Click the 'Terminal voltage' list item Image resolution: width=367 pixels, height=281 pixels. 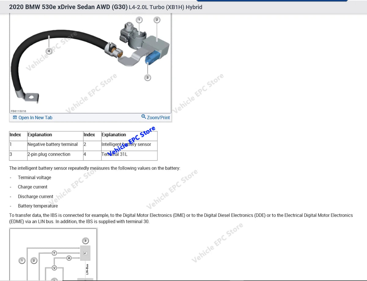35,178
